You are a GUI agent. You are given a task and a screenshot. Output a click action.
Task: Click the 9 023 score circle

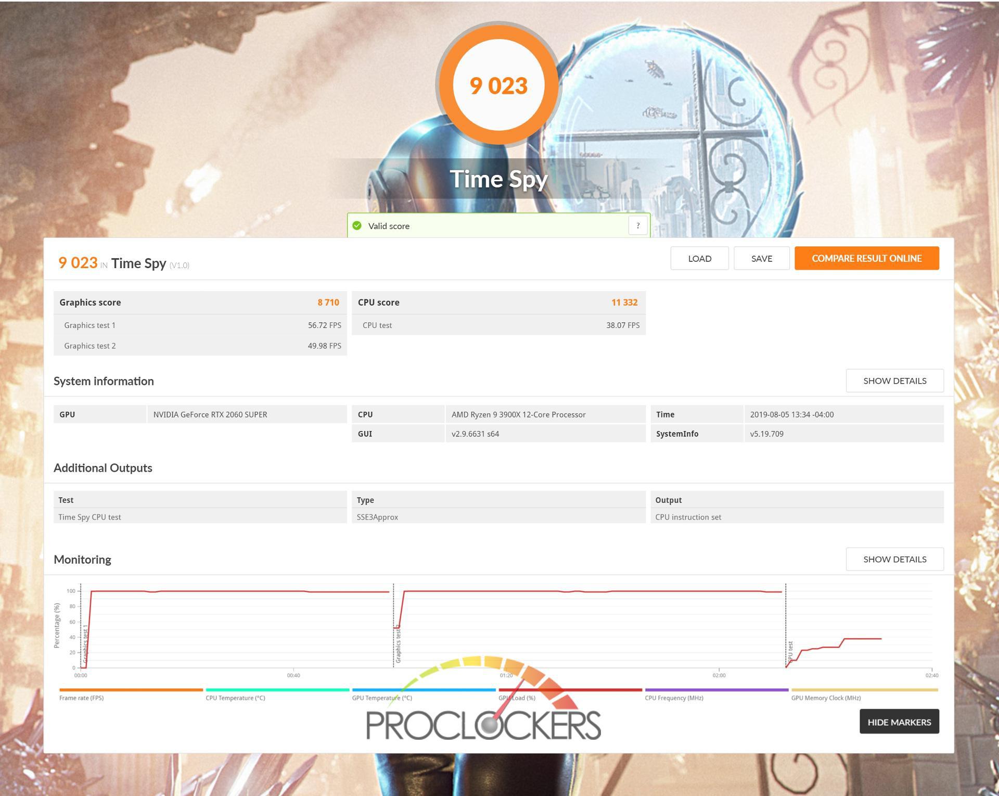[x=499, y=85]
